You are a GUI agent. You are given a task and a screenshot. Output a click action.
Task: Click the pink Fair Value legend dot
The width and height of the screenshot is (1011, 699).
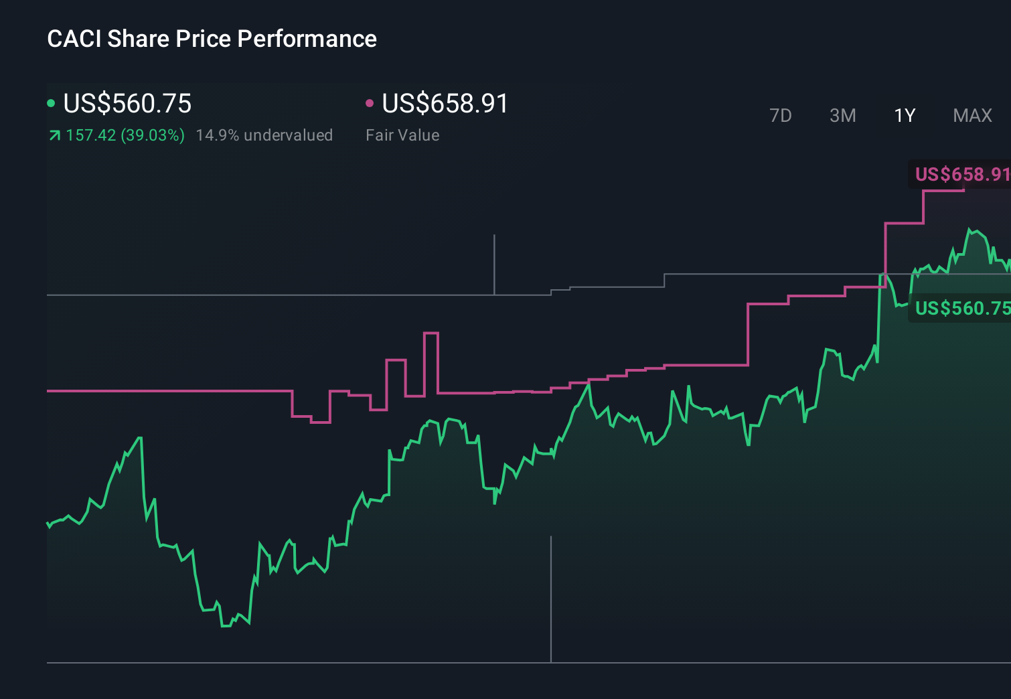click(x=370, y=102)
